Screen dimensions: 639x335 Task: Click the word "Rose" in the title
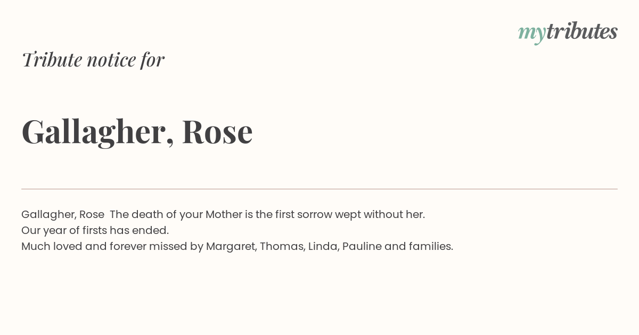(x=217, y=132)
